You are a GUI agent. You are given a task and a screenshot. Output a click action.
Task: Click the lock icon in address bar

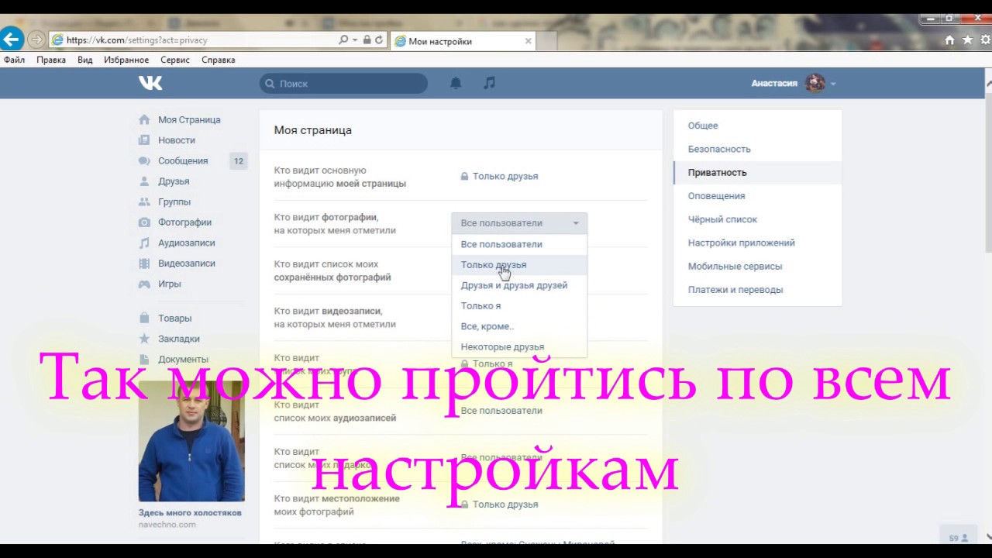(x=367, y=40)
